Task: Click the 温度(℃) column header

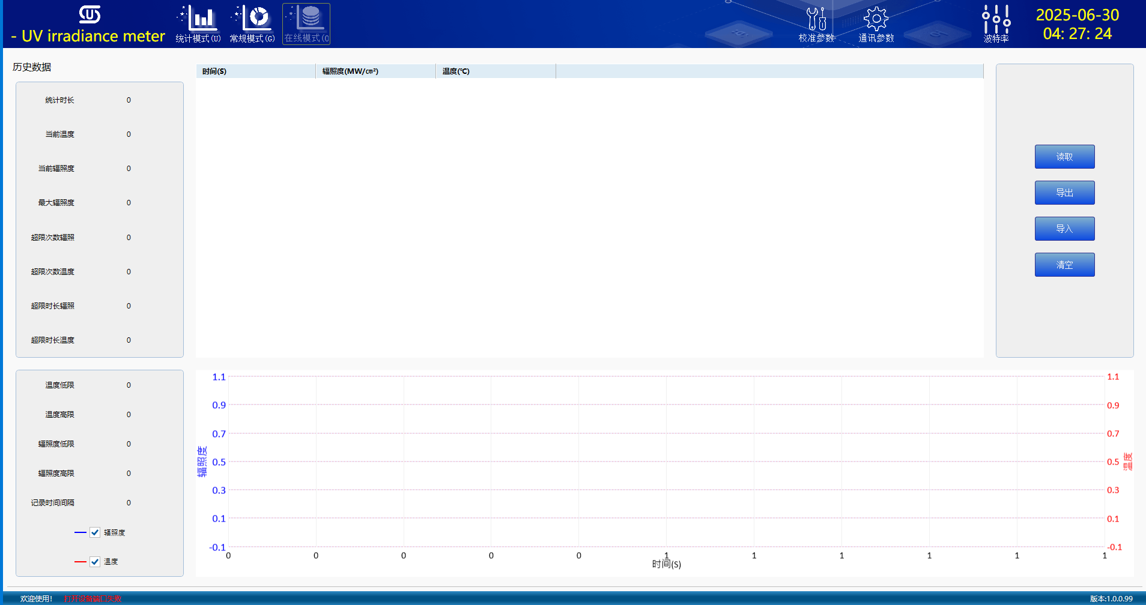Action: pyautogui.click(x=496, y=71)
